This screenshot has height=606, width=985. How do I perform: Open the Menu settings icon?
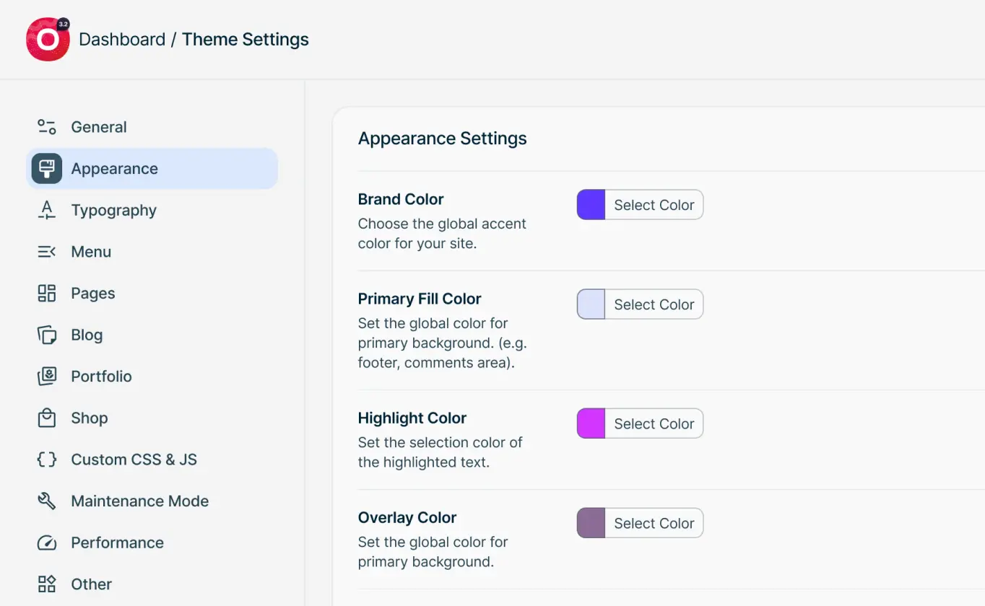[x=46, y=251]
